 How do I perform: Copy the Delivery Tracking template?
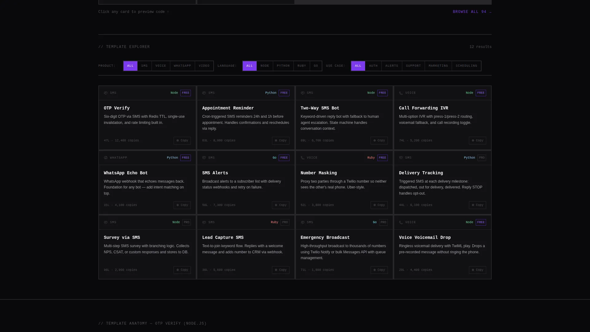click(478, 205)
